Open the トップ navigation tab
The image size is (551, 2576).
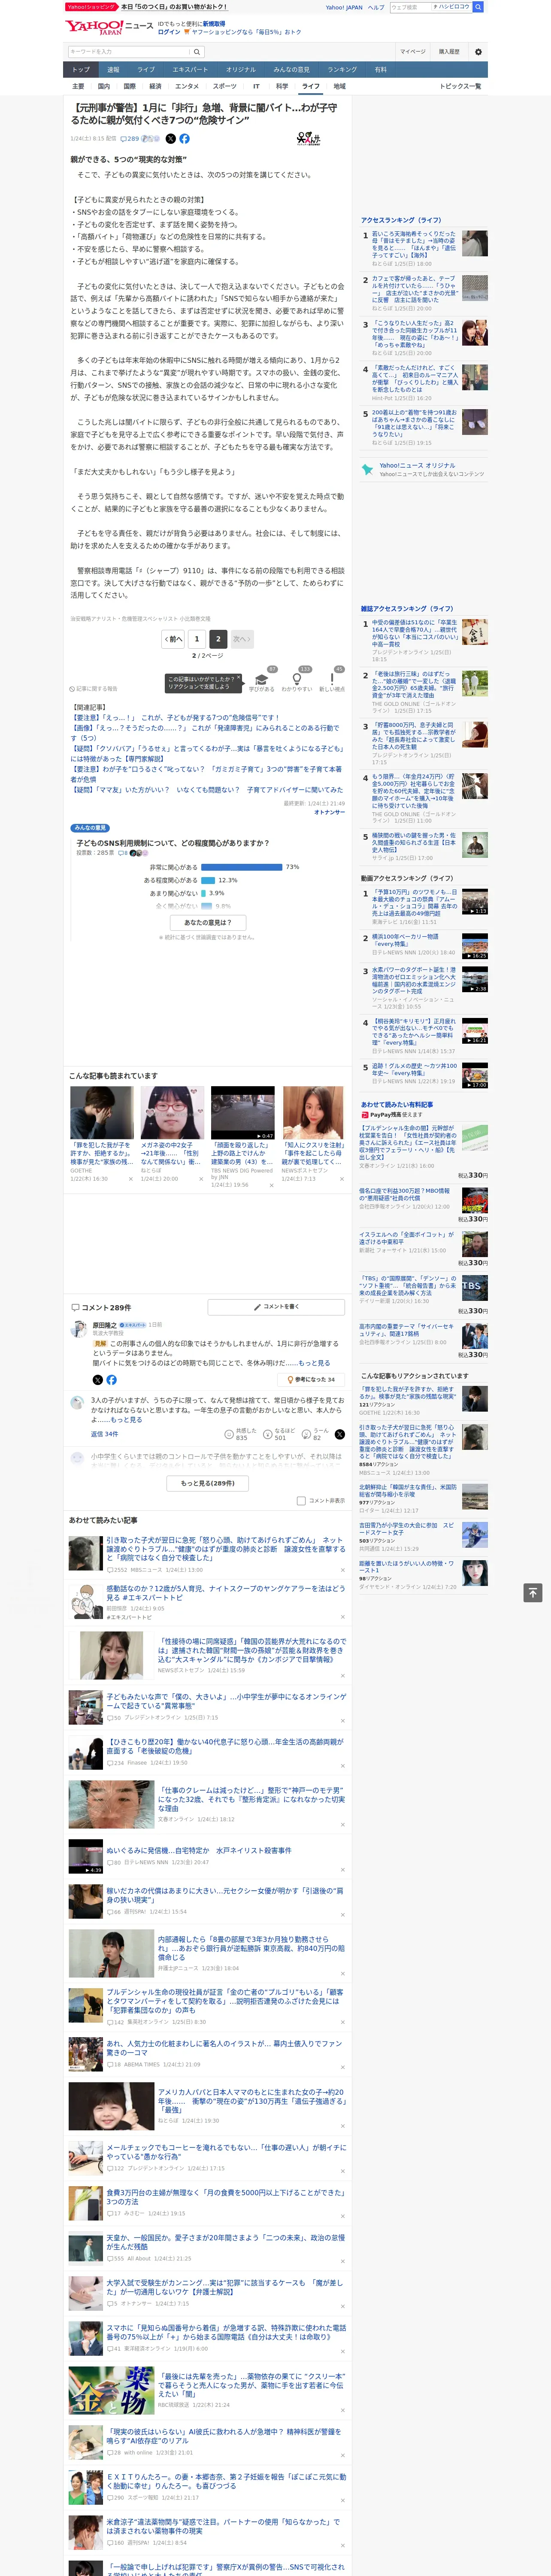pos(81,70)
